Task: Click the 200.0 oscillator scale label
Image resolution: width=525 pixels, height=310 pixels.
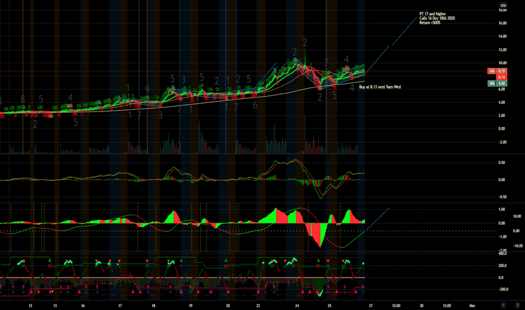Action: coord(502,265)
